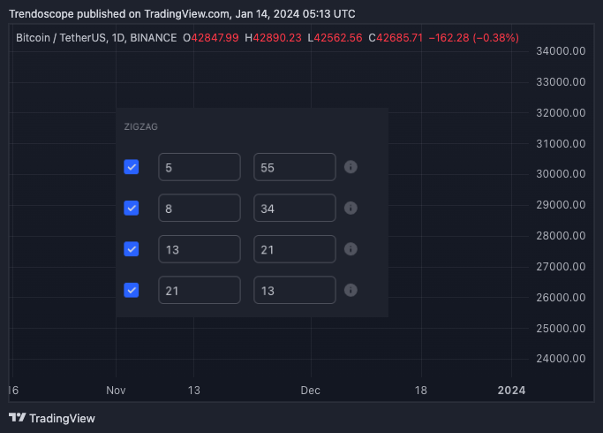Viewport: 603px width, 433px height.
Task: Toggle the checkbox beside the first 13 field
Action: point(132,249)
